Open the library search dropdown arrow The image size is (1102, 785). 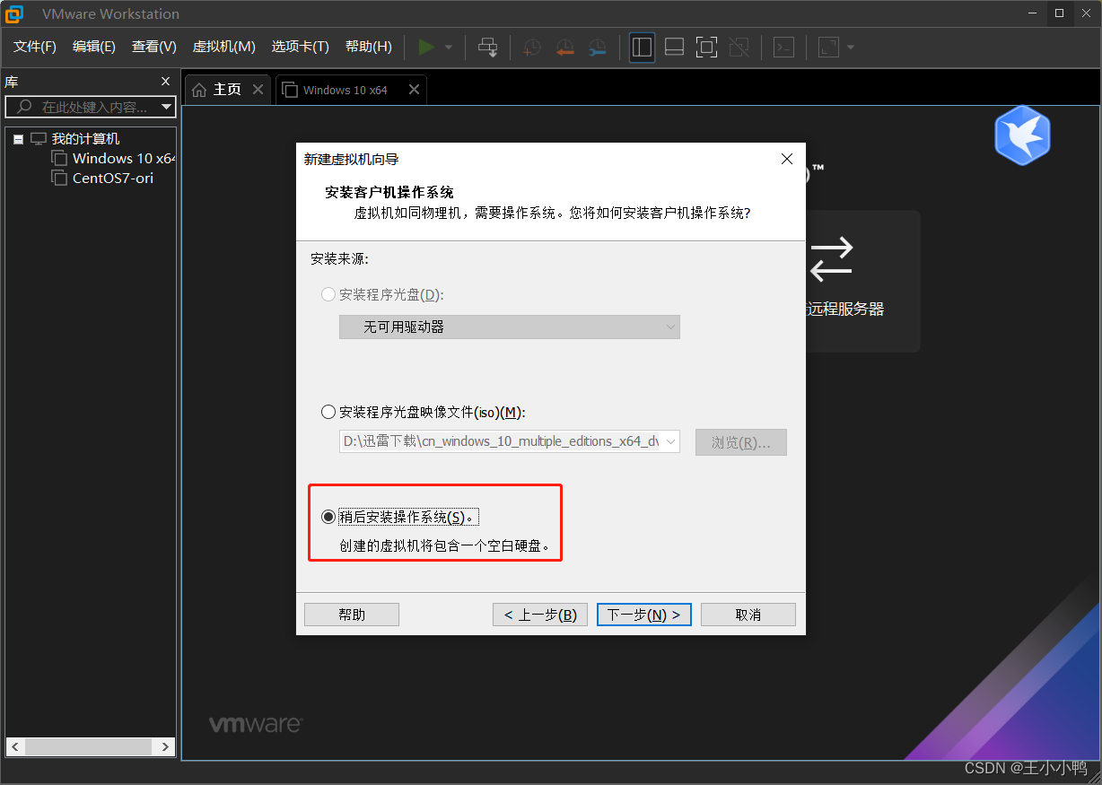point(167,107)
